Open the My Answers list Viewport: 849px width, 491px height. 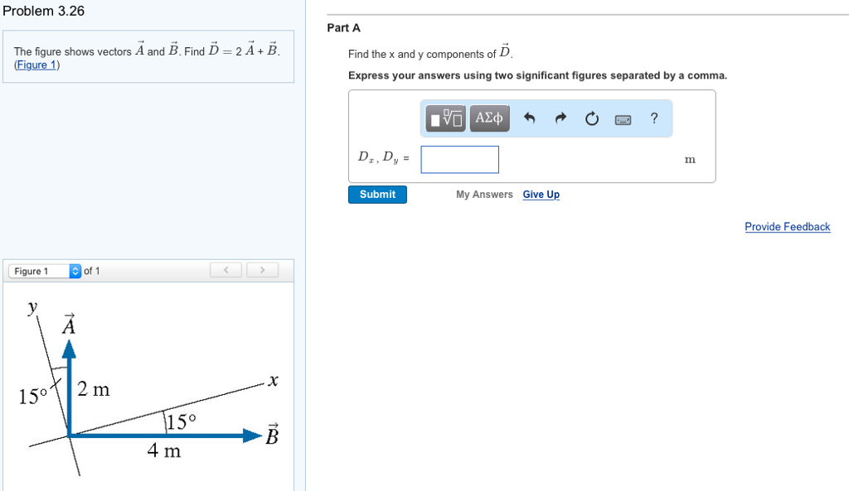[484, 195]
